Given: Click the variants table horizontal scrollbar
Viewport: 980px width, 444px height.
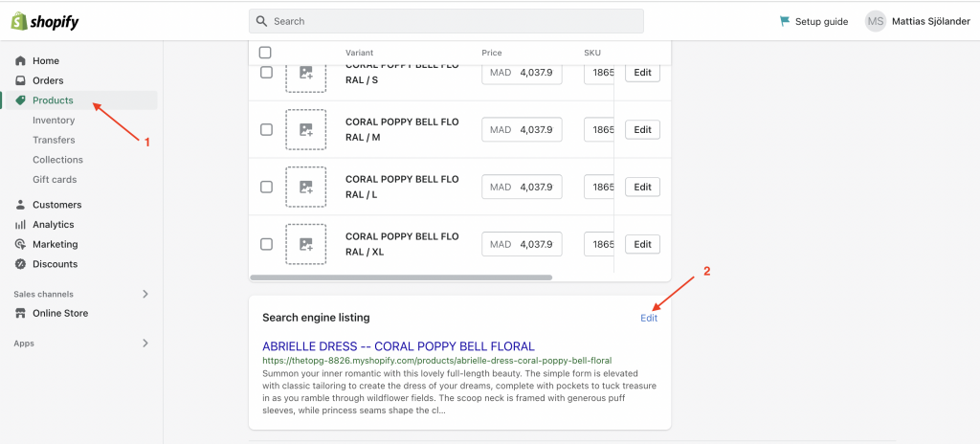Looking at the screenshot, I should [x=401, y=277].
